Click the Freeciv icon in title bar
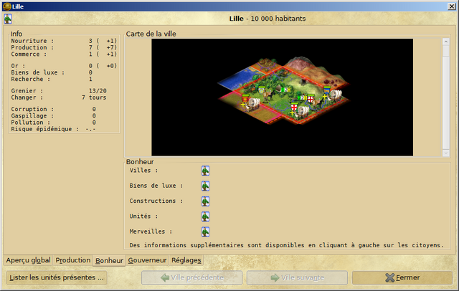Screen dimensions: 459x291 [6, 6]
